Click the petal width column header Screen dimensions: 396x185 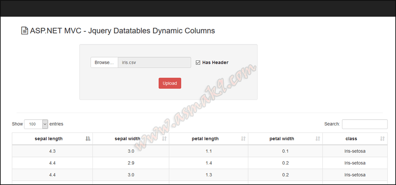pos(285,139)
